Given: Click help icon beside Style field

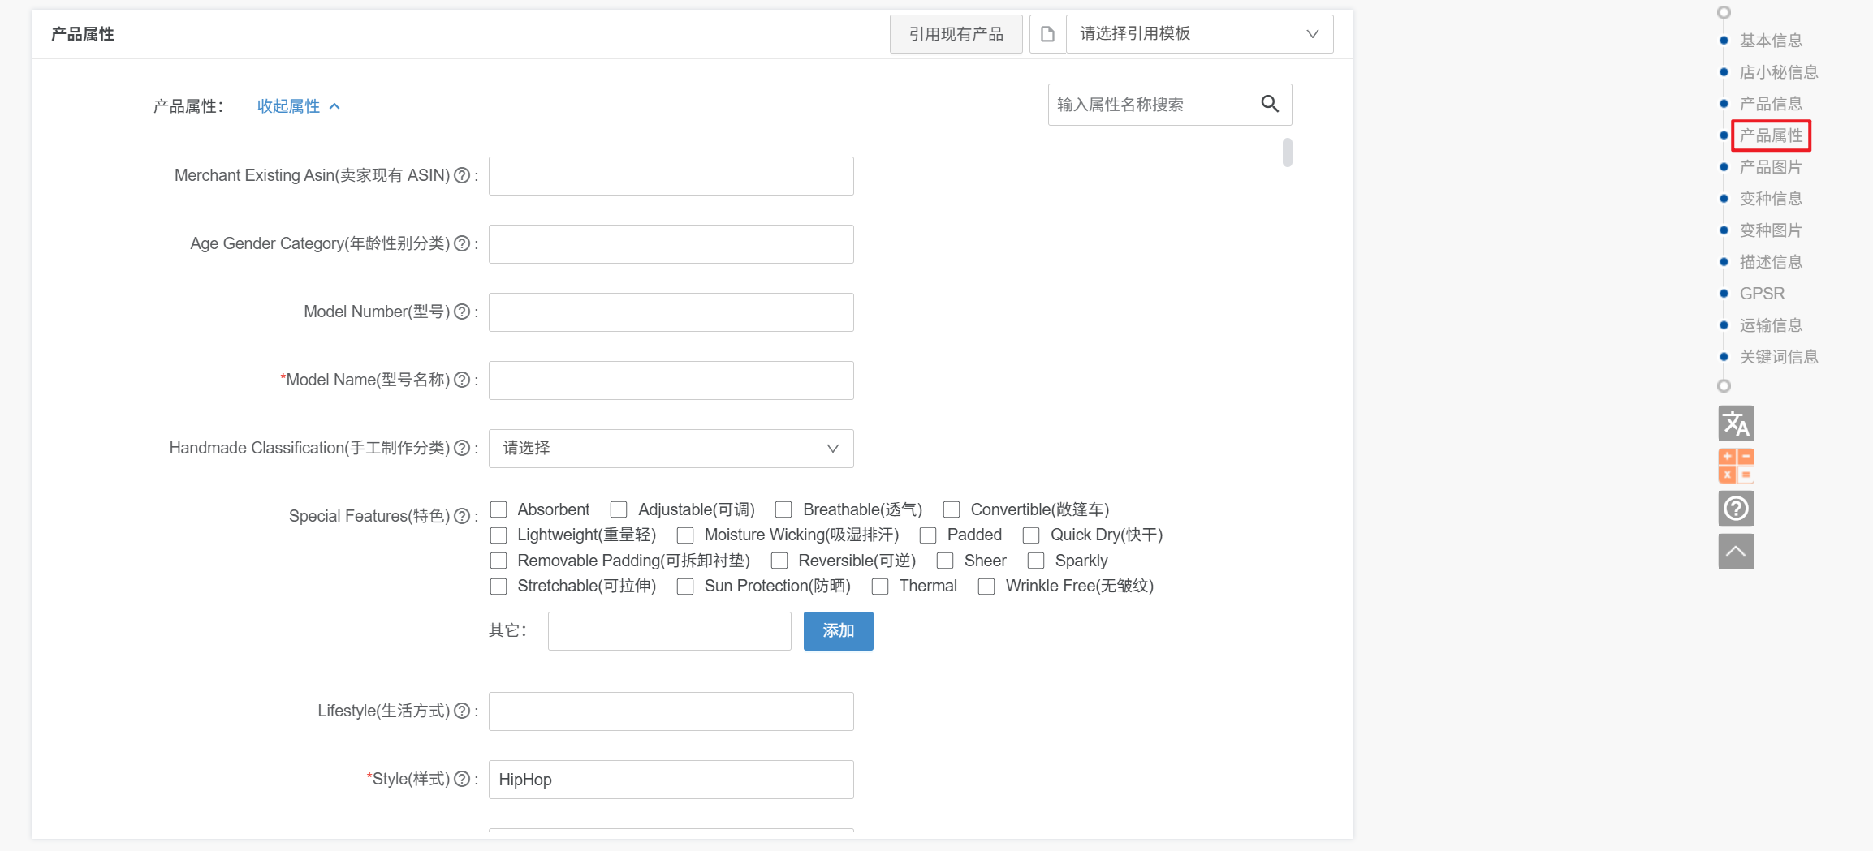Looking at the screenshot, I should tap(462, 779).
